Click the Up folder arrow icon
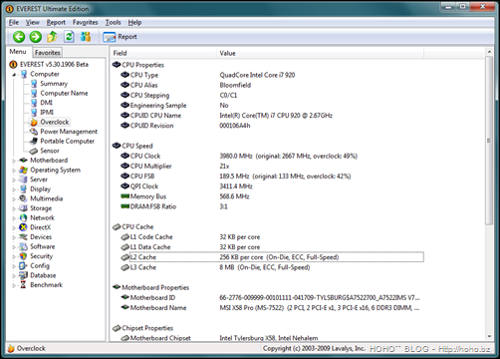 point(52,36)
